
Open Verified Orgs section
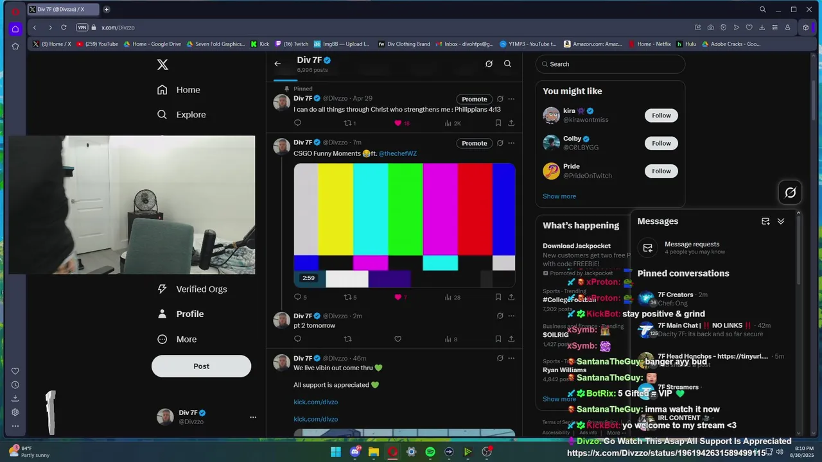point(192,289)
